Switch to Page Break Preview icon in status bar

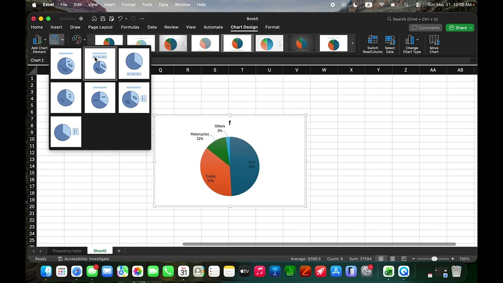click(x=404, y=259)
